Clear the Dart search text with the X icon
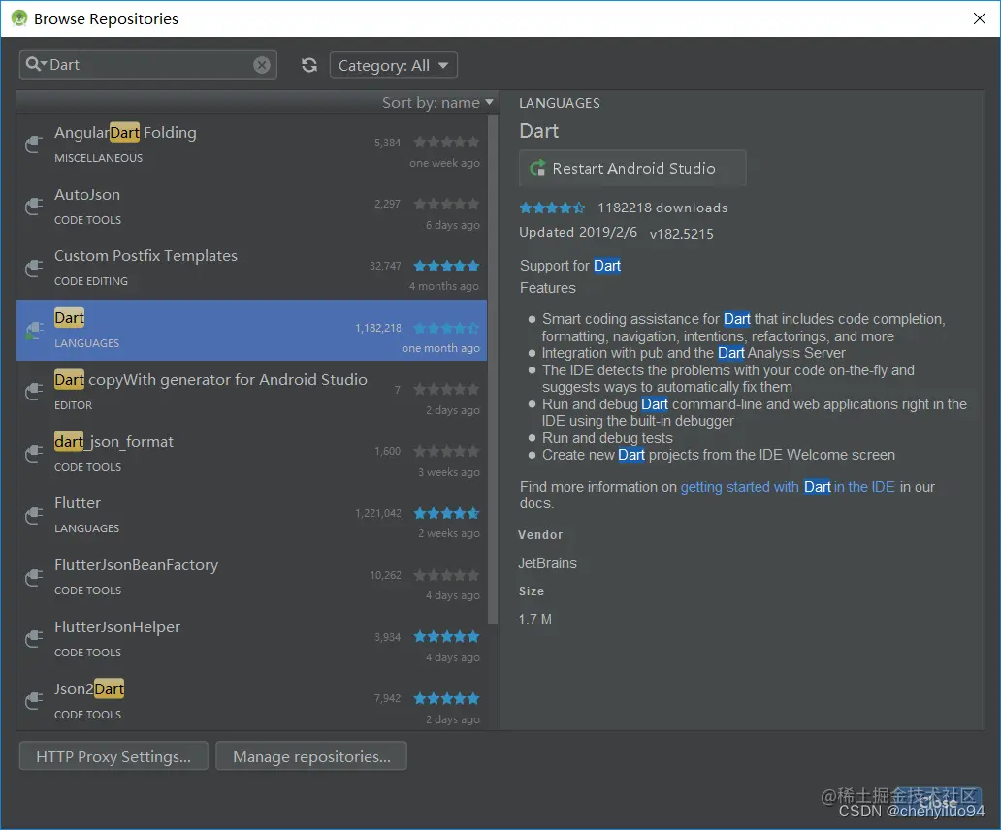The height and width of the screenshot is (830, 1001). (262, 64)
